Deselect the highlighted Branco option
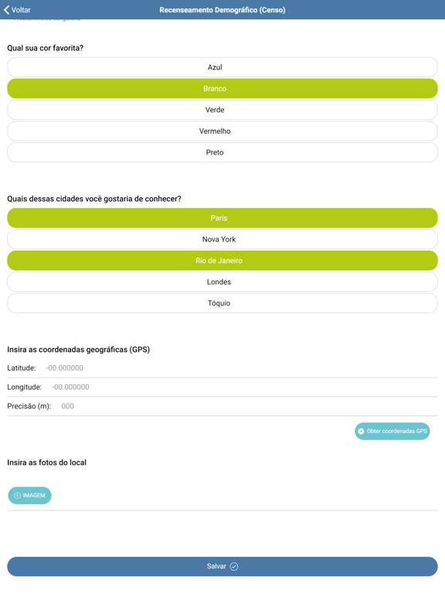 222,89
